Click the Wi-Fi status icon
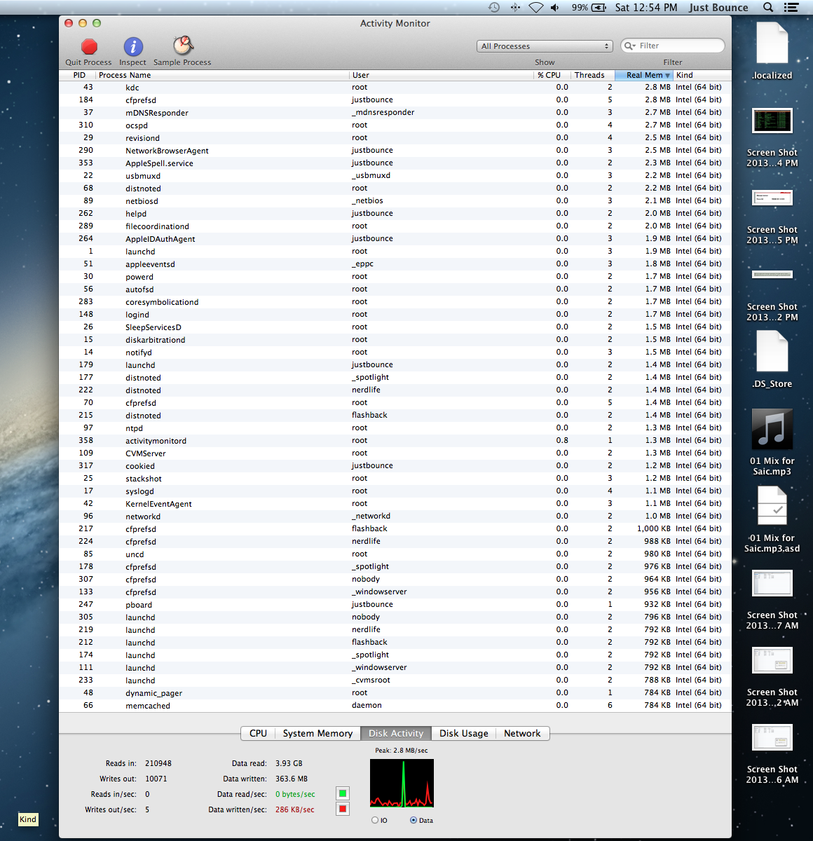Viewport: 813px width, 841px height. point(536,8)
